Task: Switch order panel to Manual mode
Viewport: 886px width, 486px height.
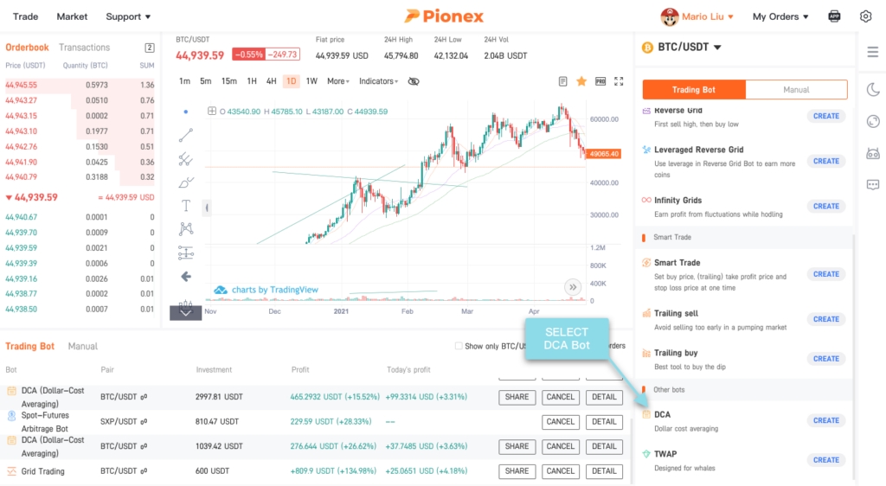Action: (x=796, y=90)
